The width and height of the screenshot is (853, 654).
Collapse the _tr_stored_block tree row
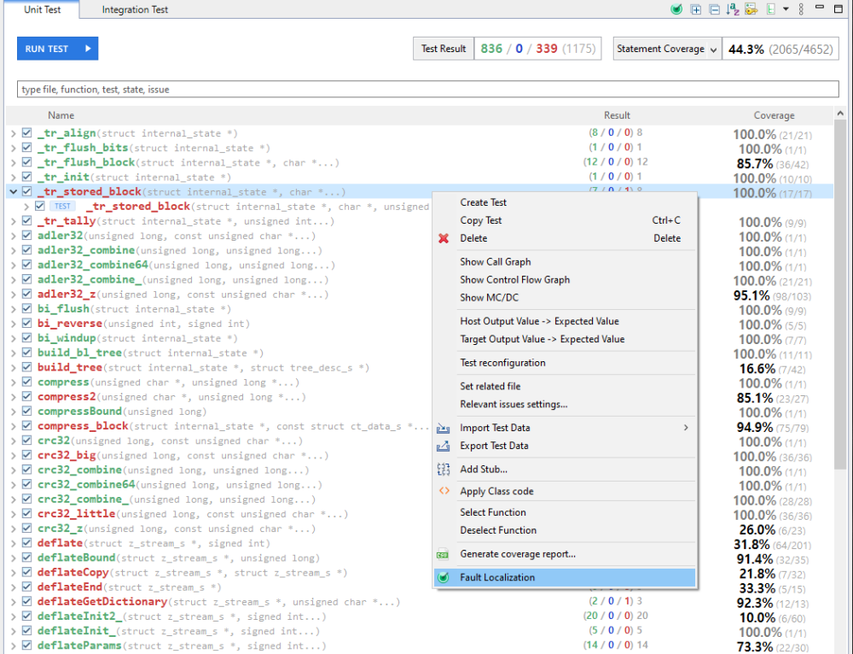pyautogui.click(x=13, y=192)
